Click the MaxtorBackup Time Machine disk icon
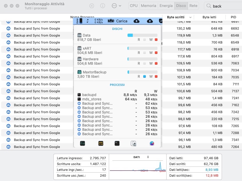Image resolution: width=242 pixels, height=181 pixels. click(79, 72)
